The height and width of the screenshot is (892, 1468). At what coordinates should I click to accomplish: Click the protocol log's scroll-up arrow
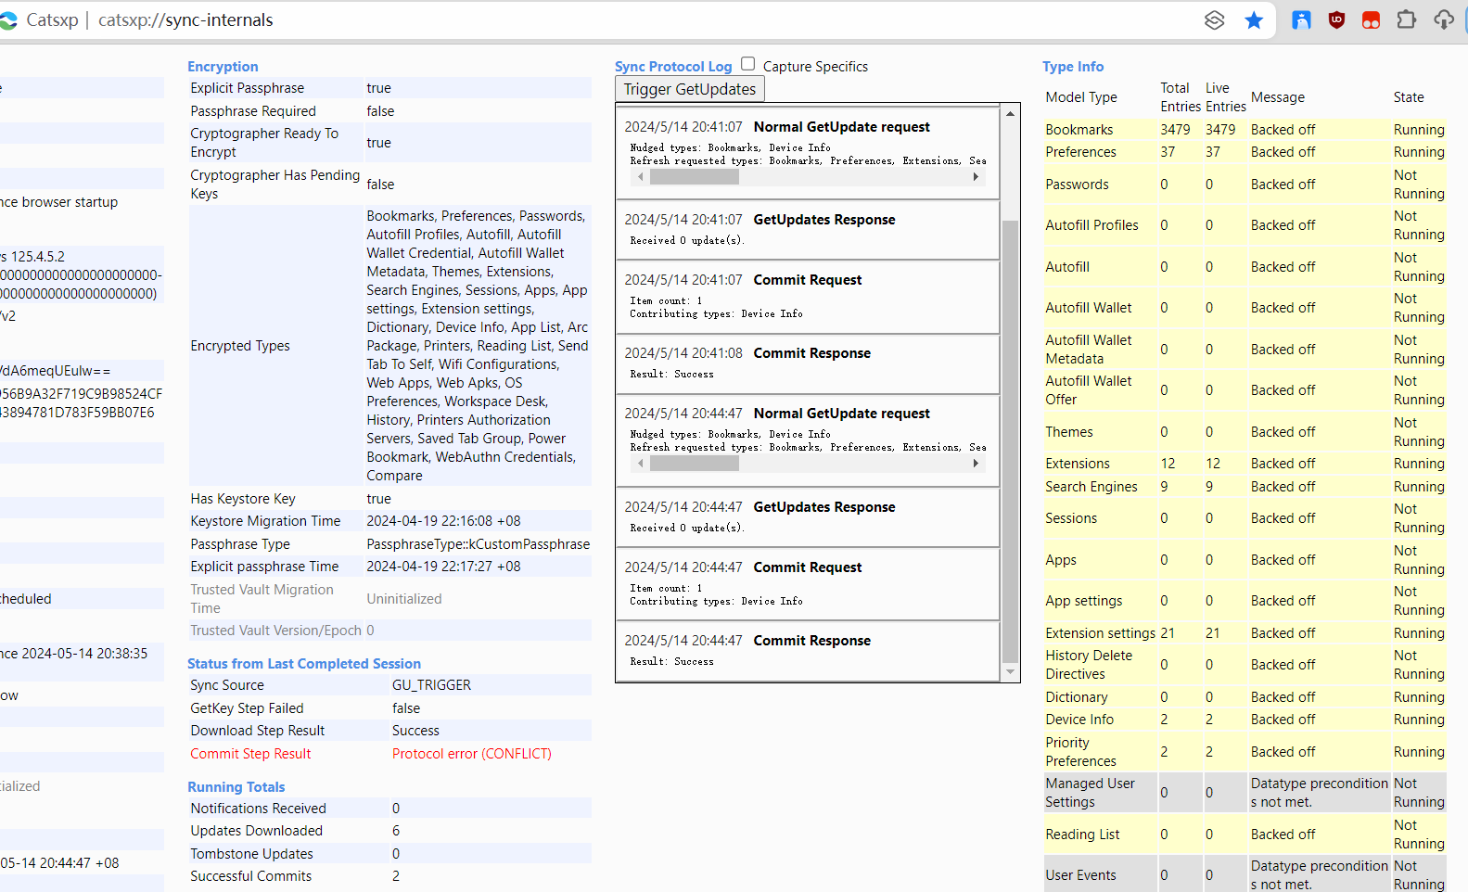(x=1010, y=113)
